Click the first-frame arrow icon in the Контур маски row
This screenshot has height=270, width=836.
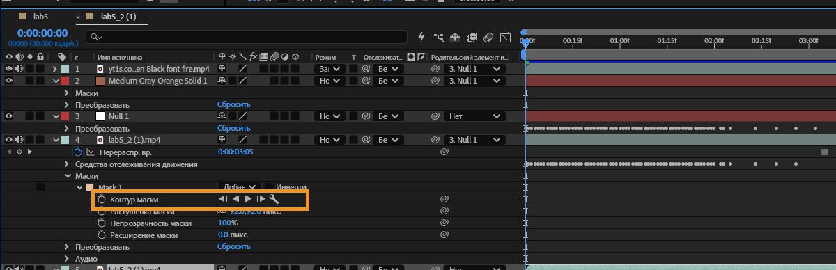223,200
